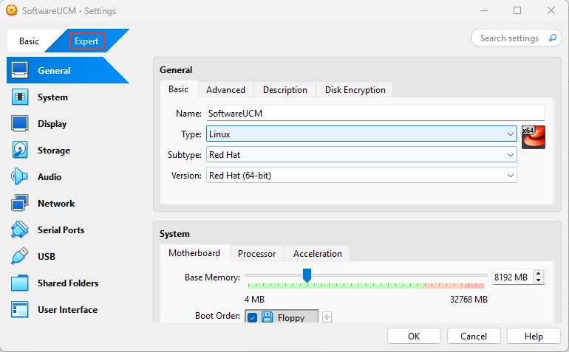Open the Disk Encryption tab
Screen dimensions: 569x352
pos(355,89)
